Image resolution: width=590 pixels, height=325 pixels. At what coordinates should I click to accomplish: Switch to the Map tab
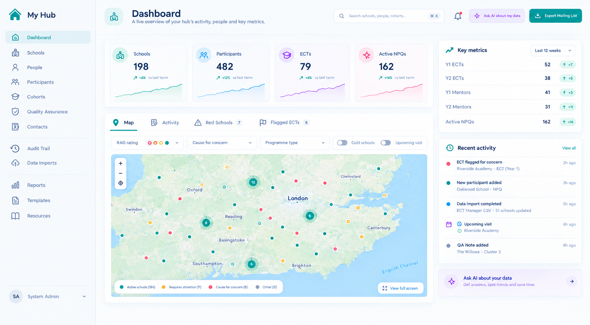[x=123, y=123]
